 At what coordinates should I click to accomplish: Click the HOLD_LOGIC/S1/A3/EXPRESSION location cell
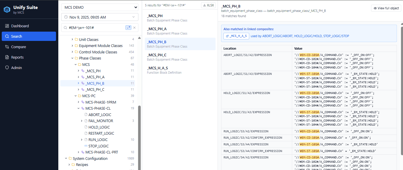(x=256, y=119)
